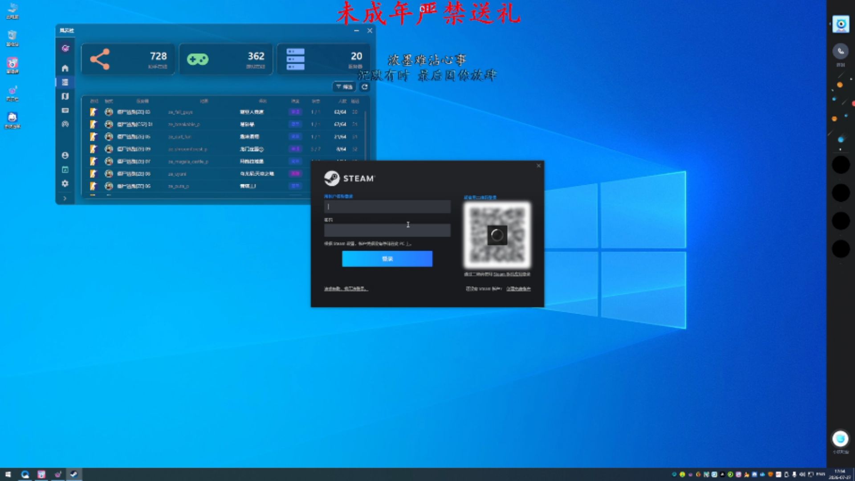855x481 pixels.
Task: Click the purple logo atop the sidebar
Action: coord(65,48)
